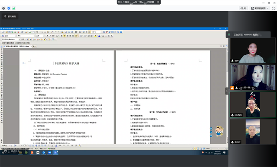Click the Save icon in WPS toolbar
The image size is (277, 167).
10,32
